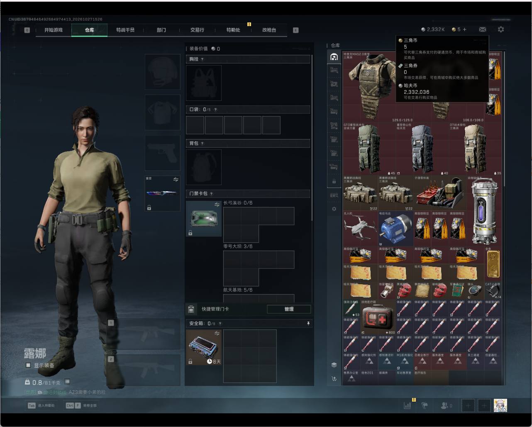Click the swap icon on the melee knife slot
This screenshot has height=427, width=532.
pos(176,180)
